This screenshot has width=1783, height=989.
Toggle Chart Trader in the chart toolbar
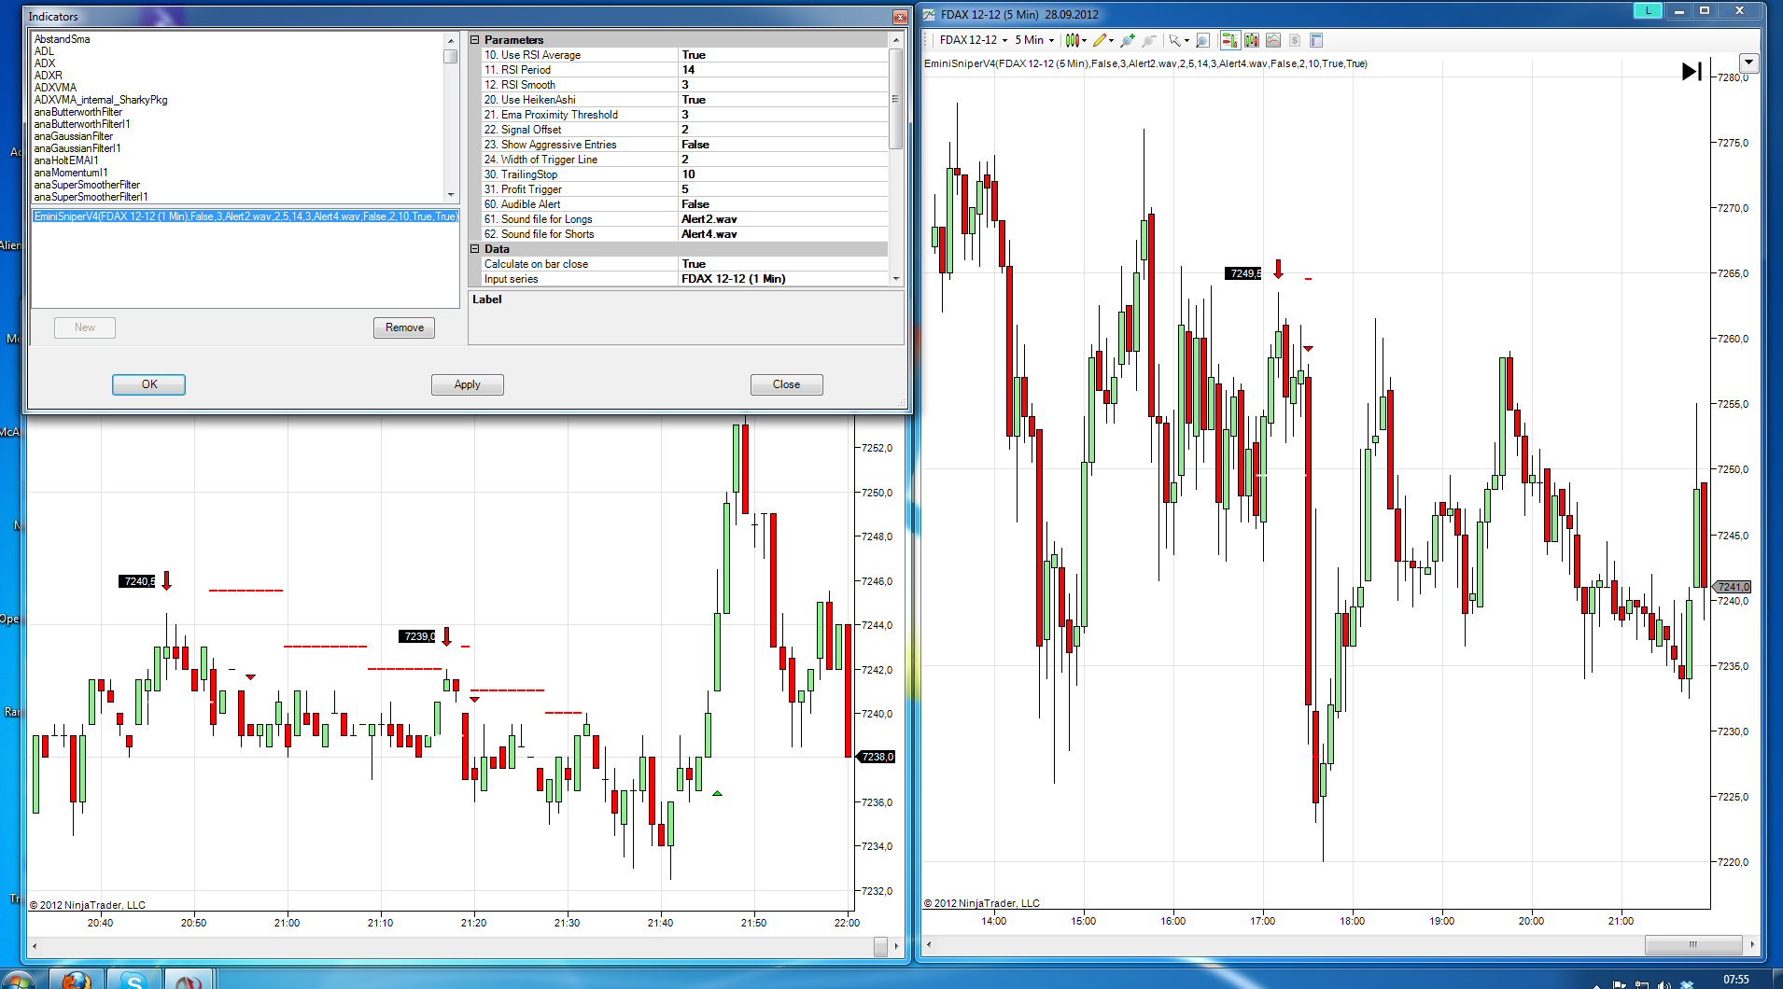1229,40
